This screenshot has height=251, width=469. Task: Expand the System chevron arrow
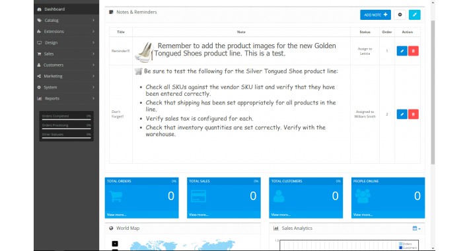click(x=93, y=87)
